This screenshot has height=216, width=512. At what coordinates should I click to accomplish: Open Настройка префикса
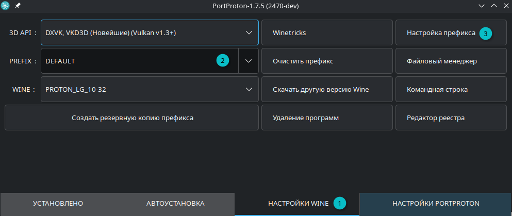441,33
